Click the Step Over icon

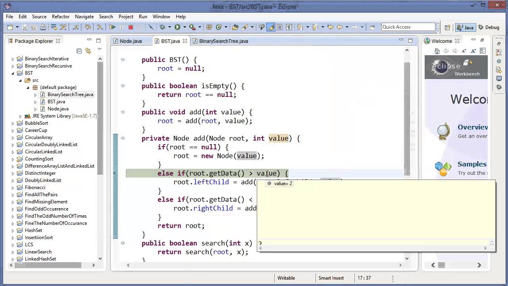tap(88, 27)
